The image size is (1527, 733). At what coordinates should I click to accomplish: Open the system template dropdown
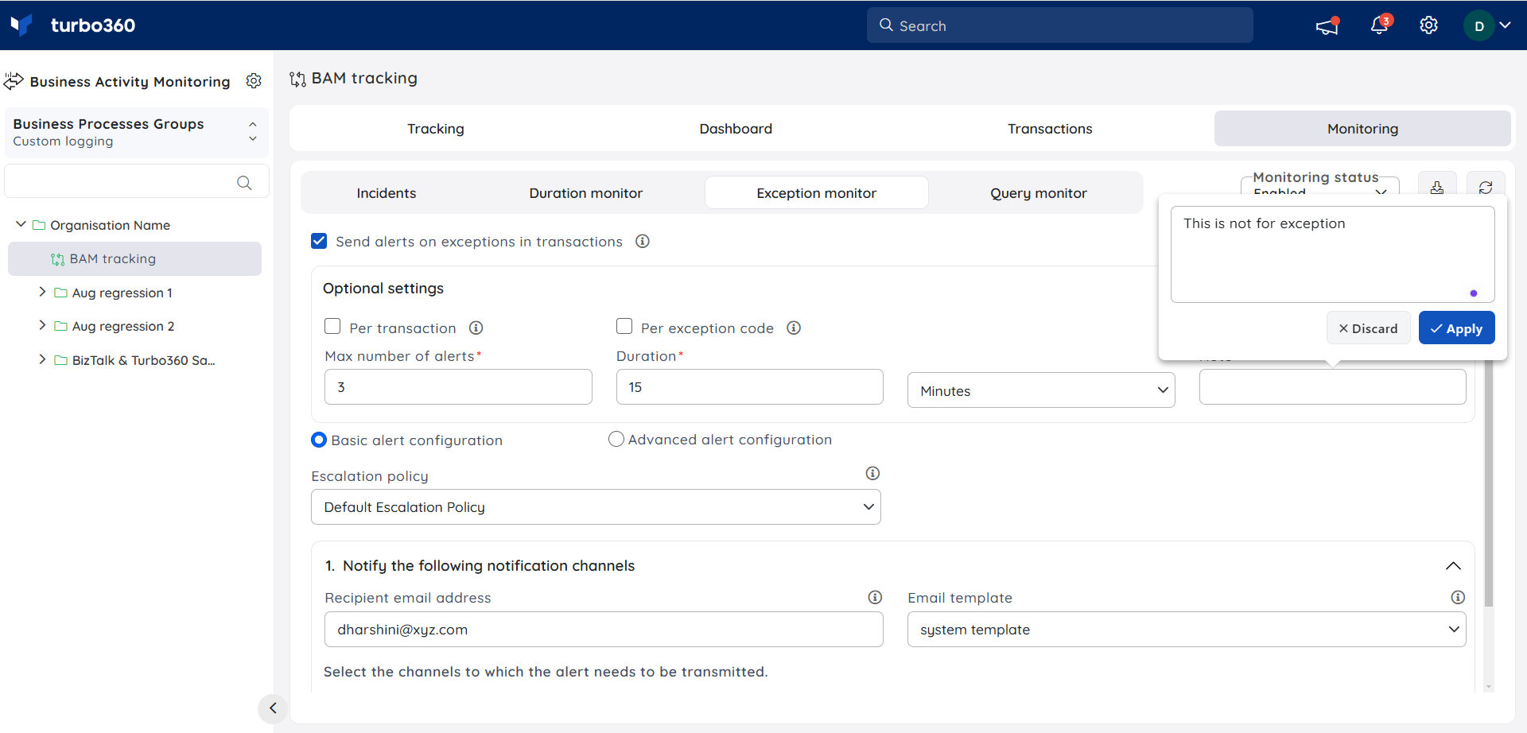pyautogui.click(x=1187, y=630)
